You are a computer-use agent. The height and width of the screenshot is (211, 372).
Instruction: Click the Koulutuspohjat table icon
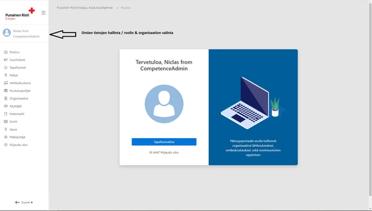[6, 91]
